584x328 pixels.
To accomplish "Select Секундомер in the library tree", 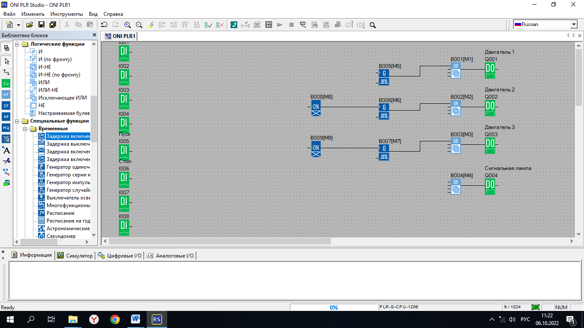I will click(61, 236).
